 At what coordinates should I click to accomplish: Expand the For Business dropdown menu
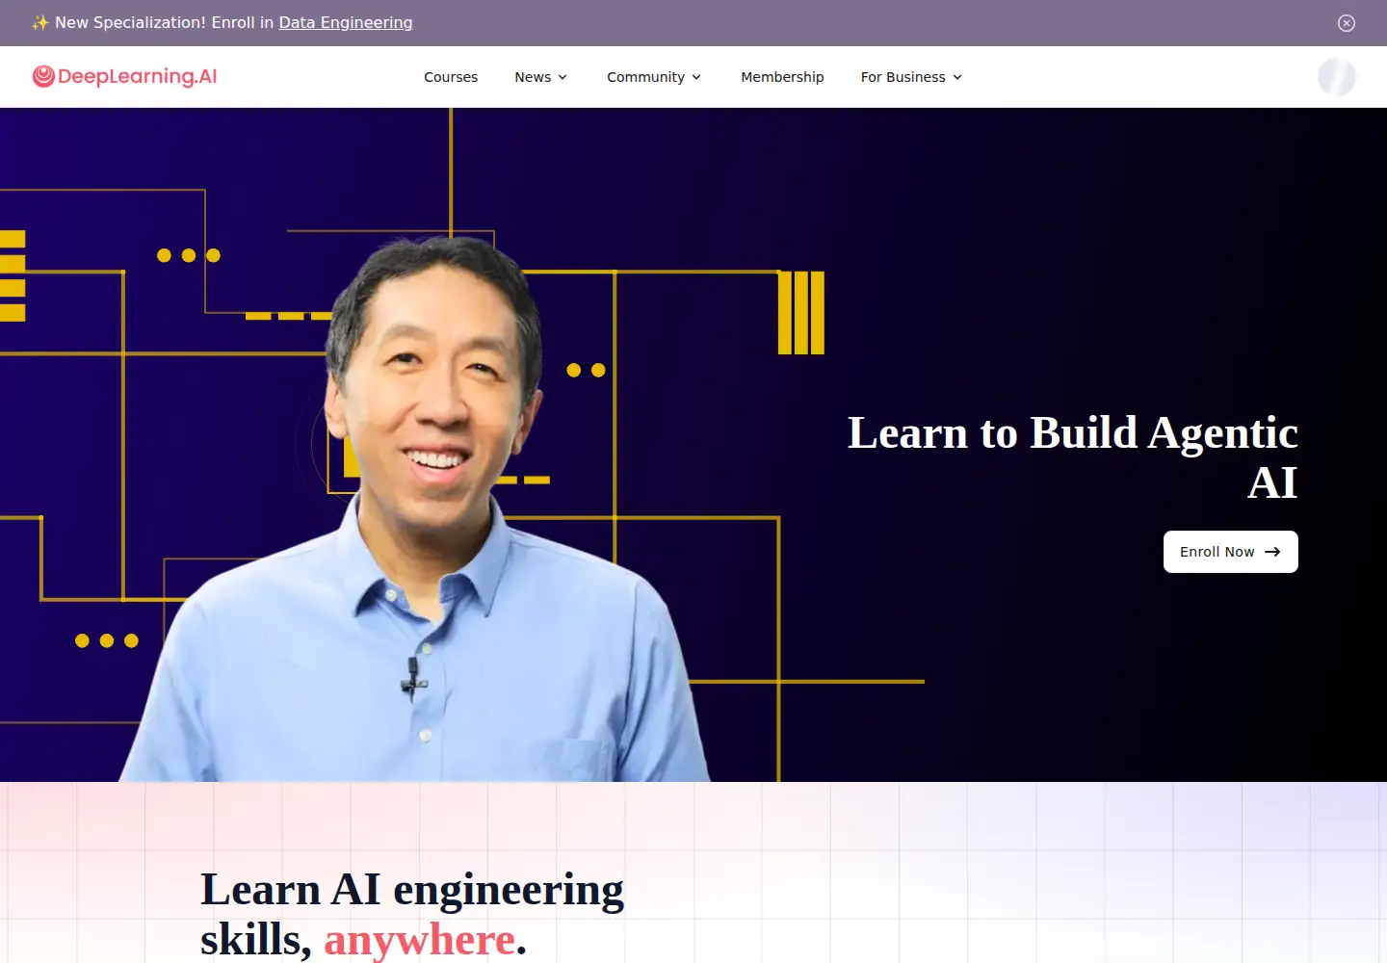[911, 77]
